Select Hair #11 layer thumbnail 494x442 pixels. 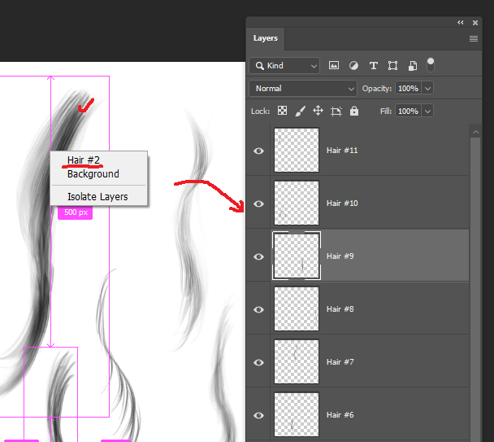point(297,150)
